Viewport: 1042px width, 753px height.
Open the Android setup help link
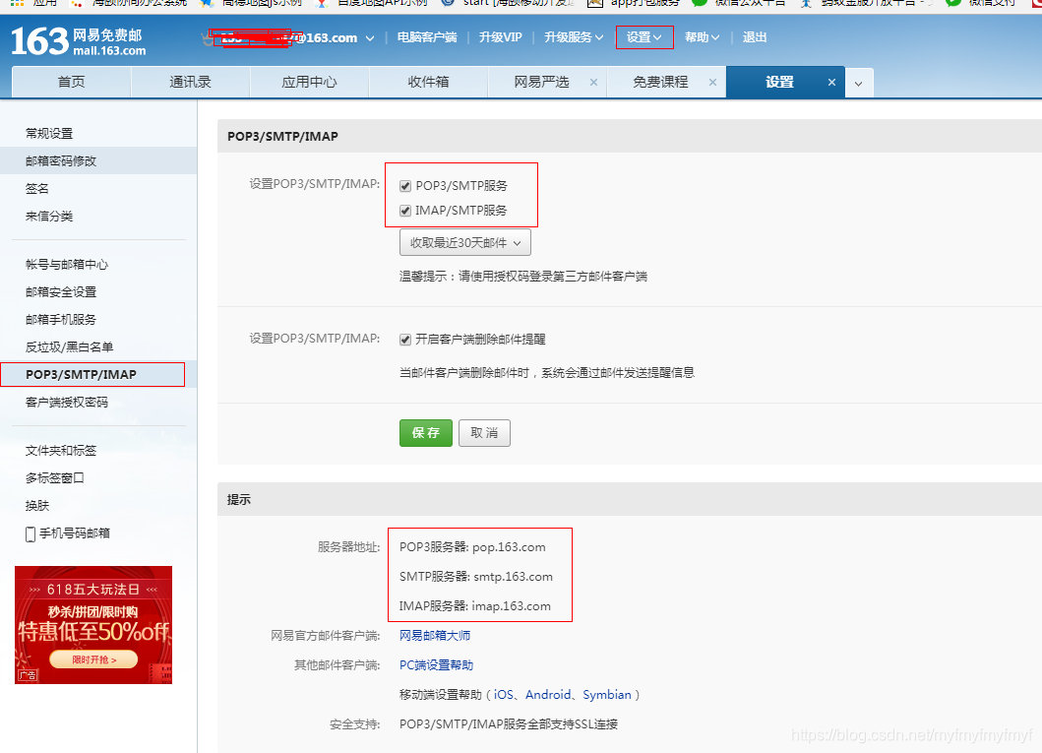coord(548,695)
